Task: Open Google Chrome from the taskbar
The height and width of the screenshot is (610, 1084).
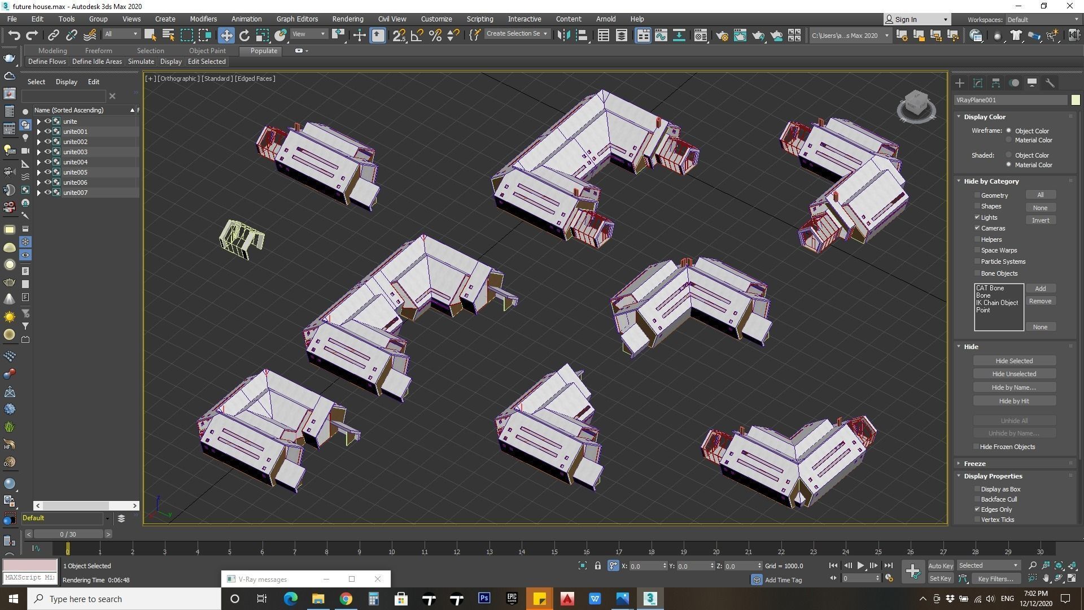Action: [346, 599]
